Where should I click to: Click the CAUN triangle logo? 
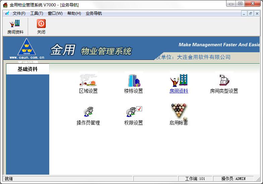[26, 47]
